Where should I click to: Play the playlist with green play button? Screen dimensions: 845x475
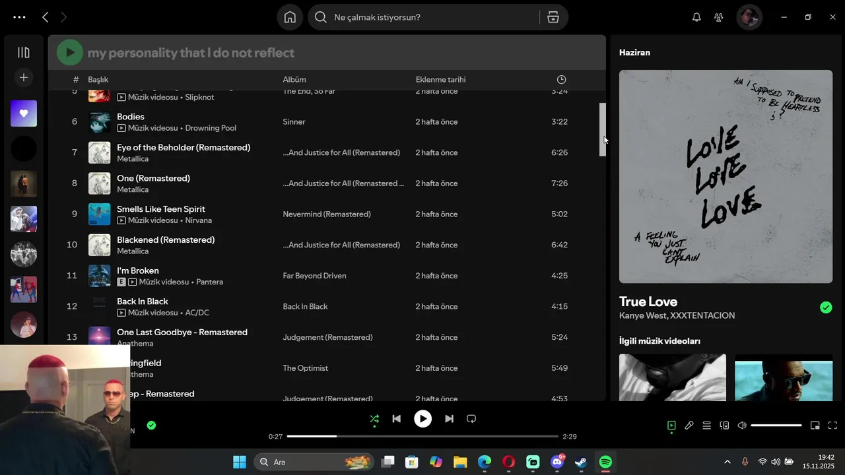point(70,52)
